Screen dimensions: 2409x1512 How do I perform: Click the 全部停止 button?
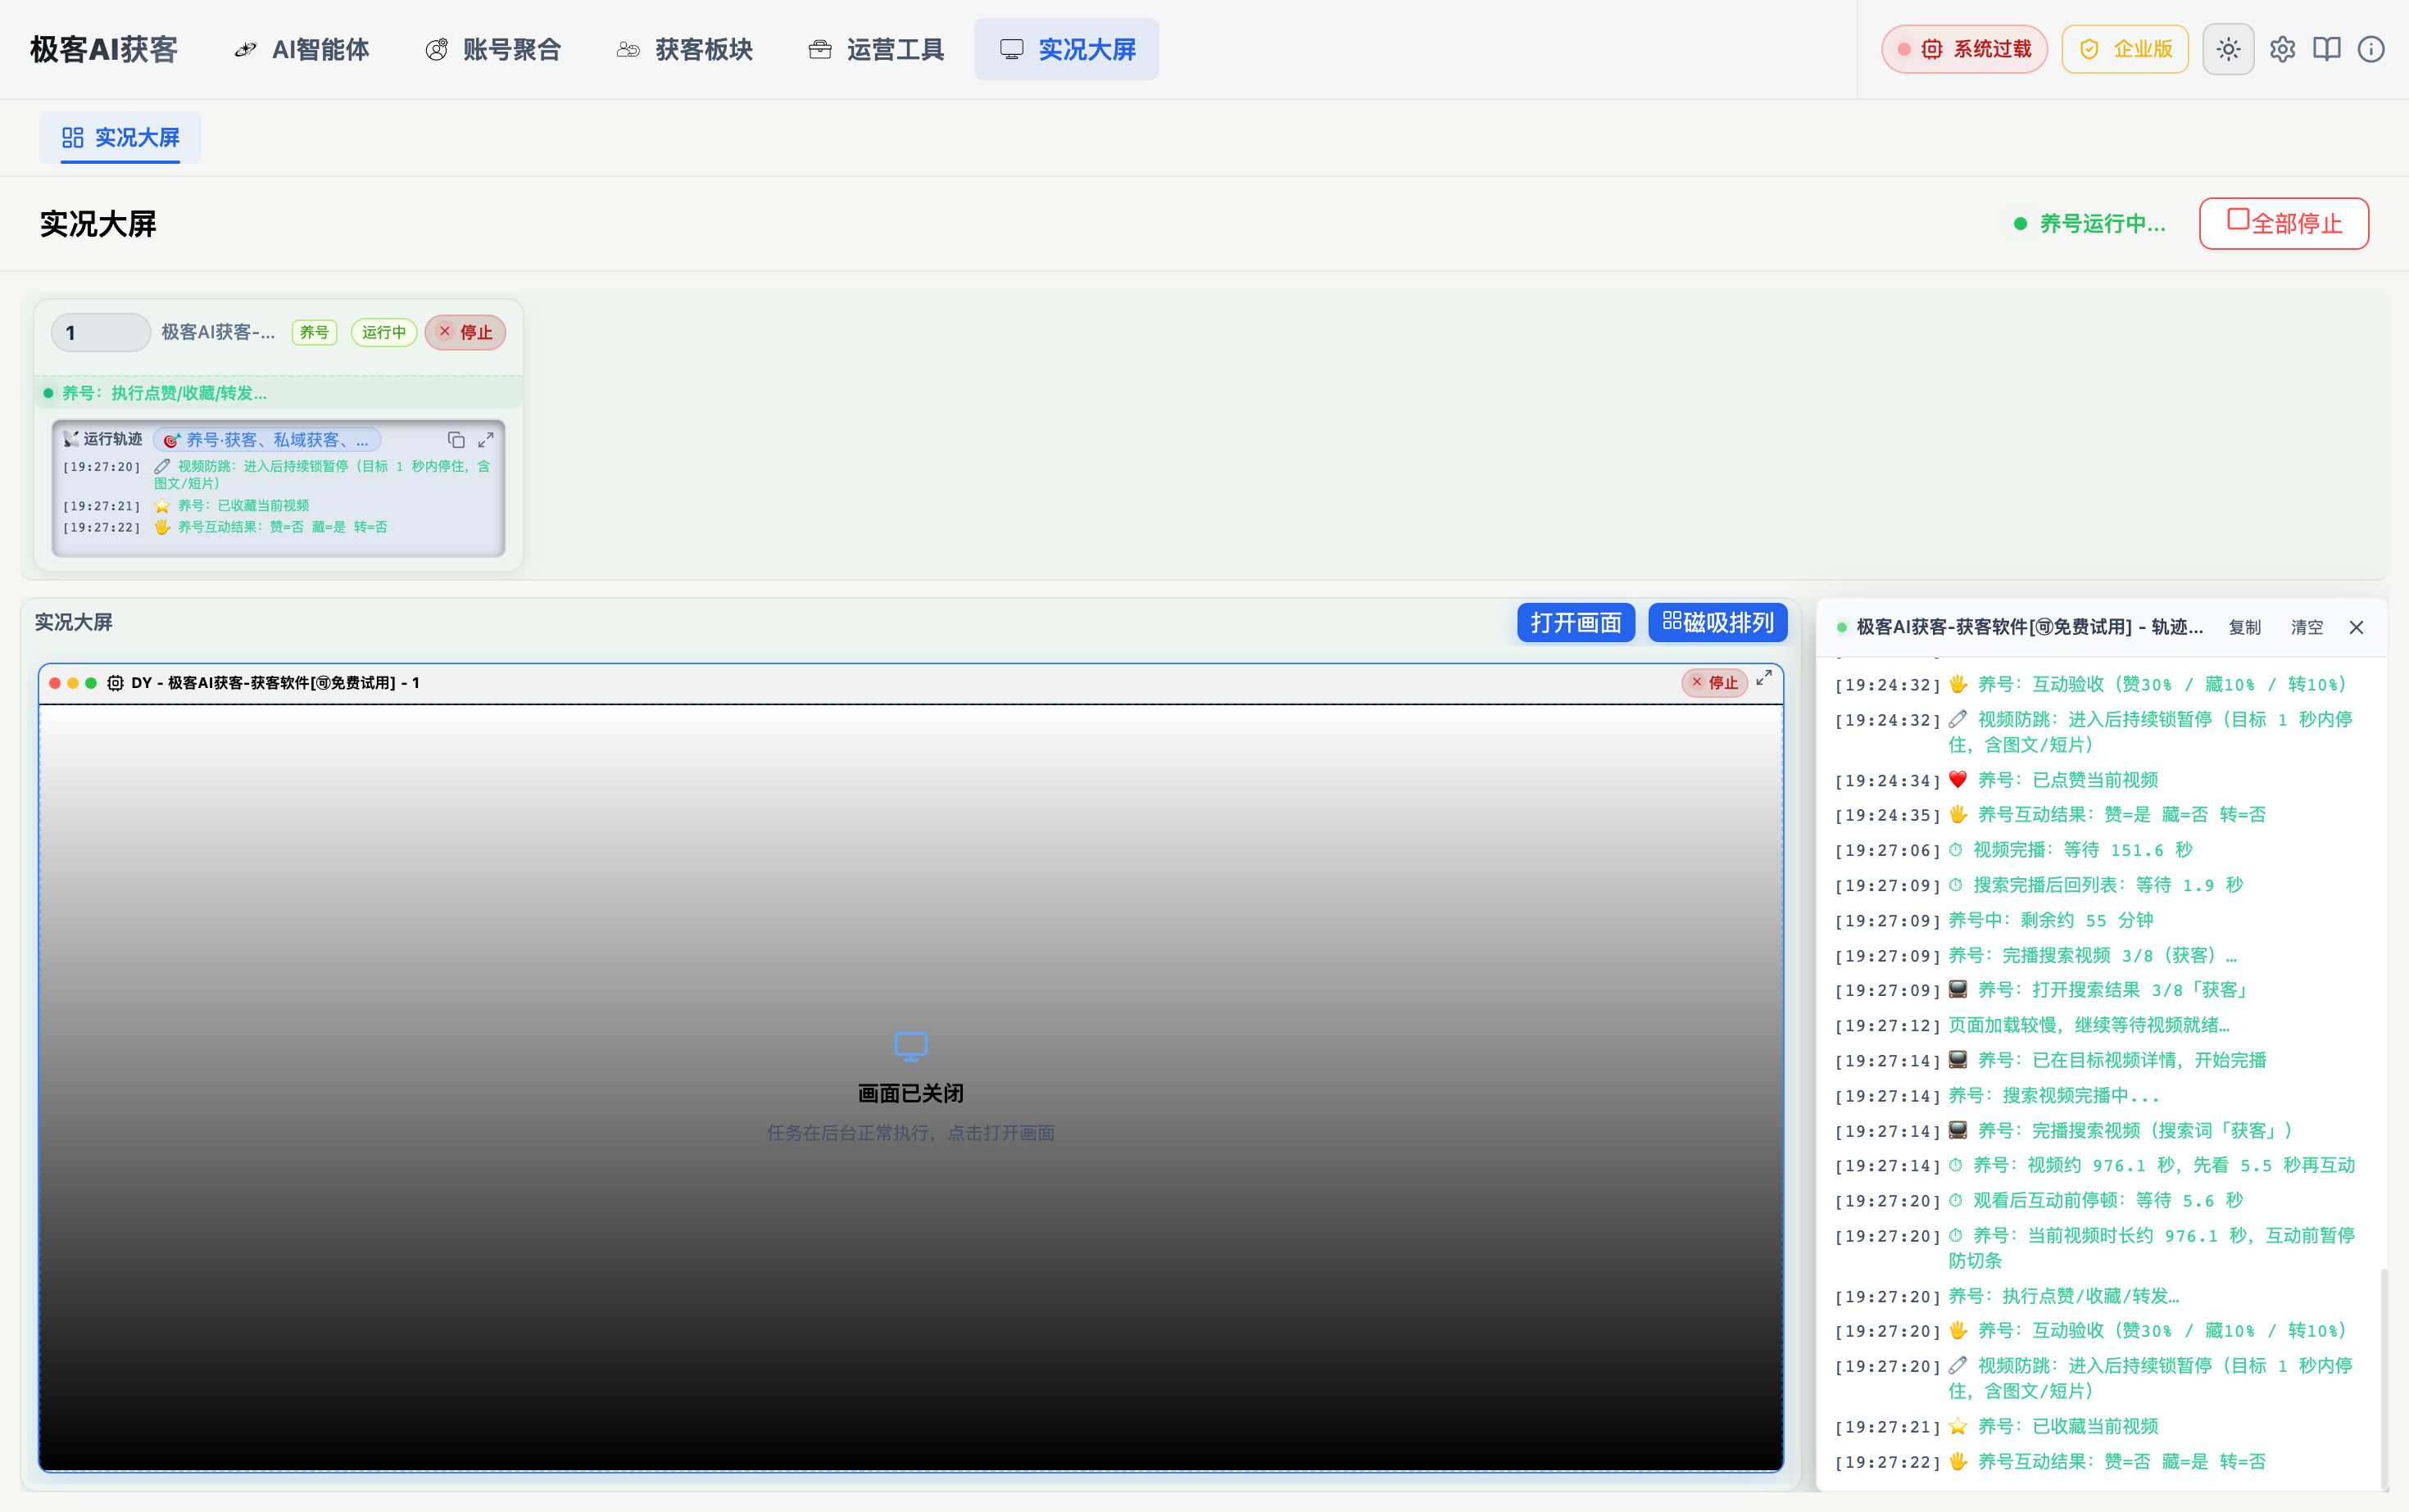pyautogui.click(x=2284, y=223)
